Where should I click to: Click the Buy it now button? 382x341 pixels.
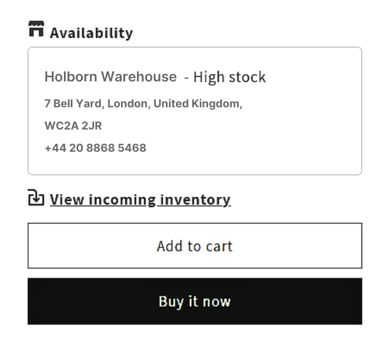click(x=194, y=301)
